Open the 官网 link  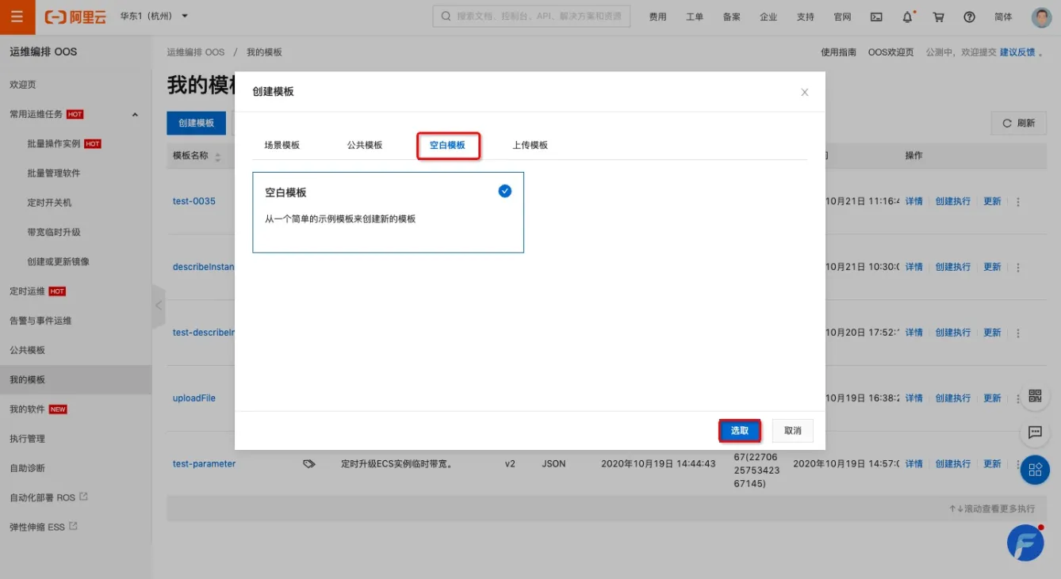point(842,17)
